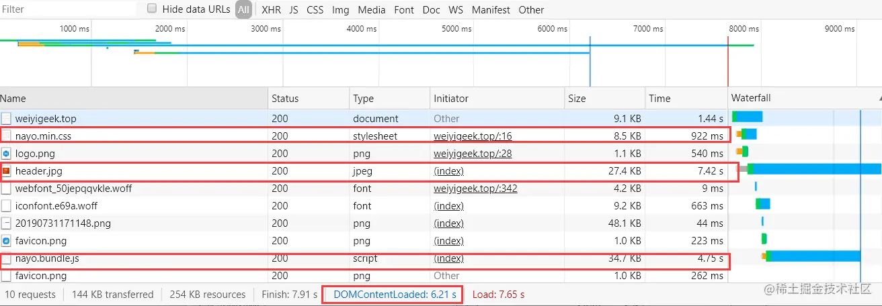Sort by the Name column header
This screenshot has width=882, height=306.
tap(134, 98)
